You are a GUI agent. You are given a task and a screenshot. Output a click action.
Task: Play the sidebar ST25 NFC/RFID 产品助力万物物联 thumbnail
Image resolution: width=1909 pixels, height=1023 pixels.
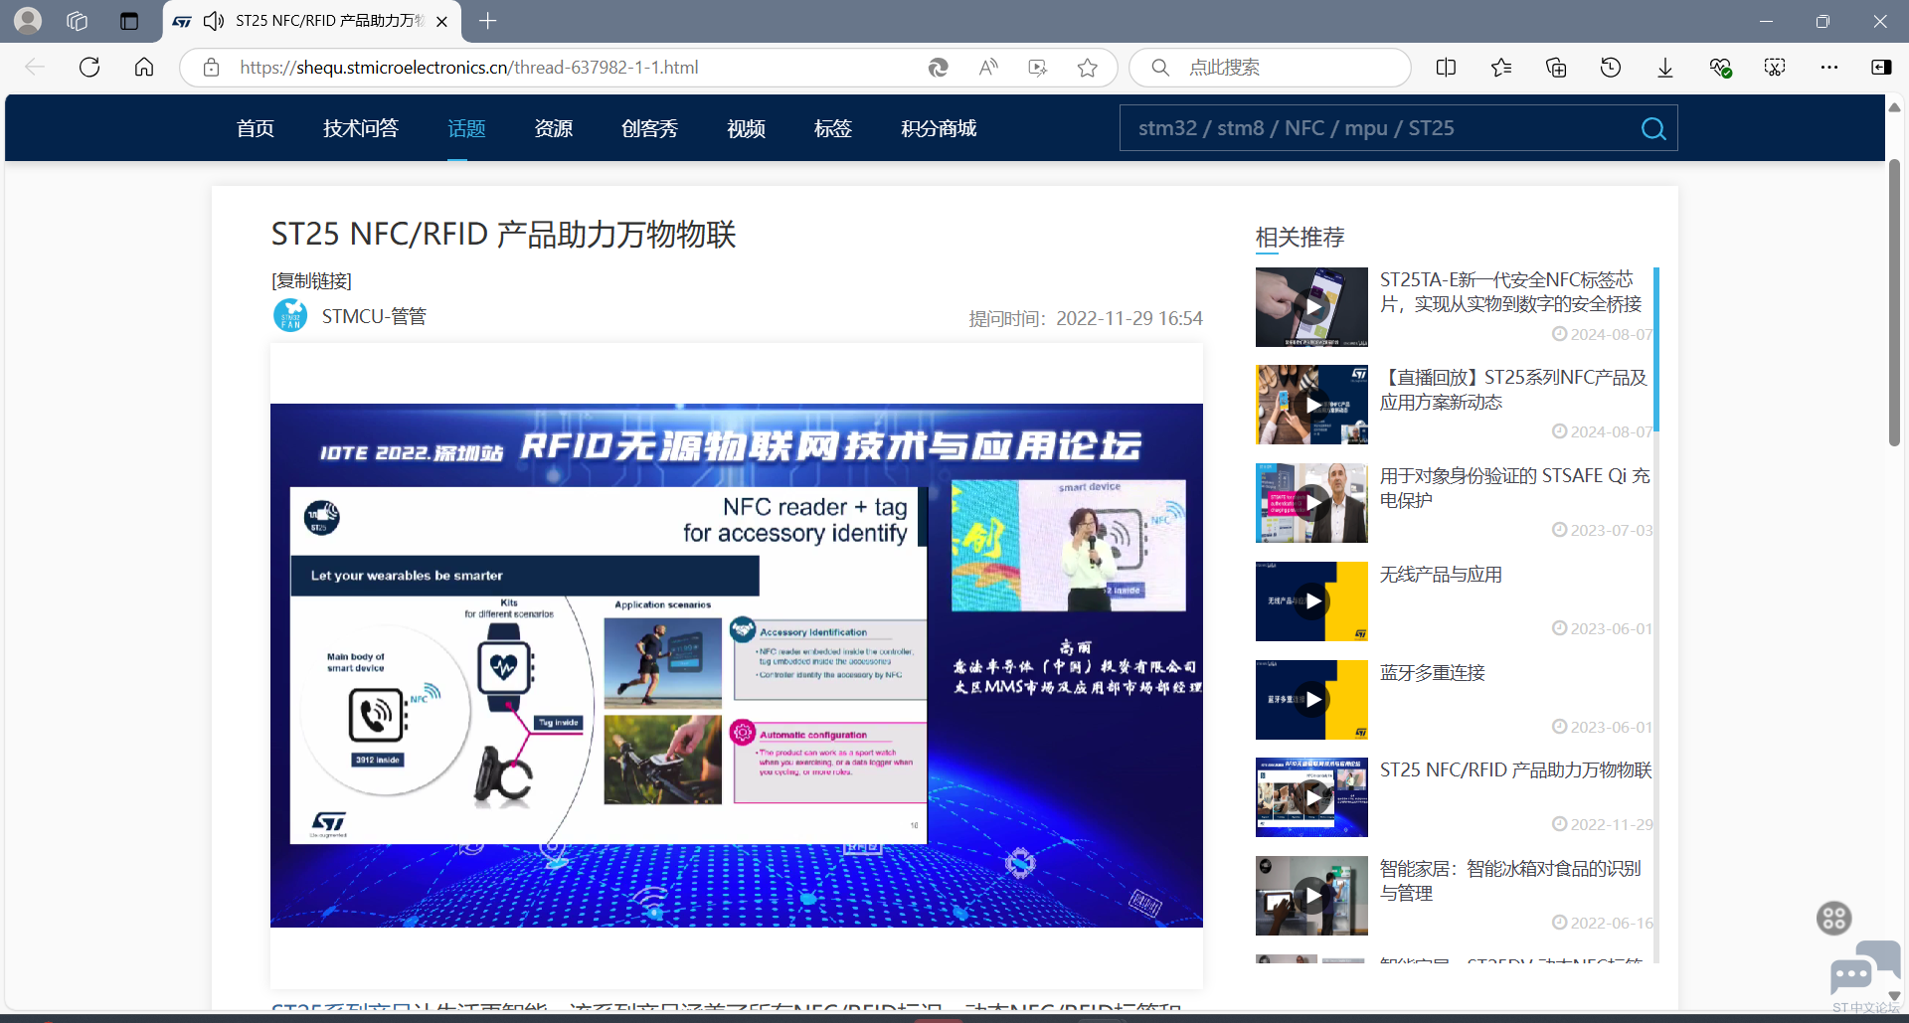[1311, 797]
